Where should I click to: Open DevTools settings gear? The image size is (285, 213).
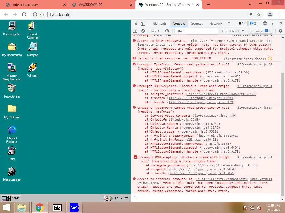(265, 23)
